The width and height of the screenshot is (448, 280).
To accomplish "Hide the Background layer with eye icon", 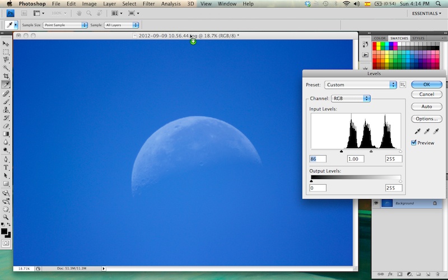I will click(376, 203).
